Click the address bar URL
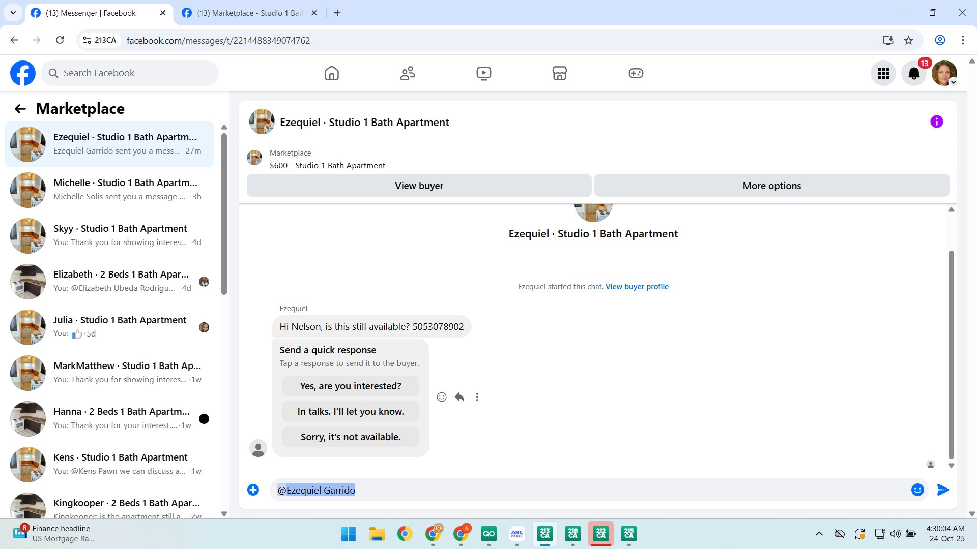The height and width of the screenshot is (549, 977). (x=218, y=41)
